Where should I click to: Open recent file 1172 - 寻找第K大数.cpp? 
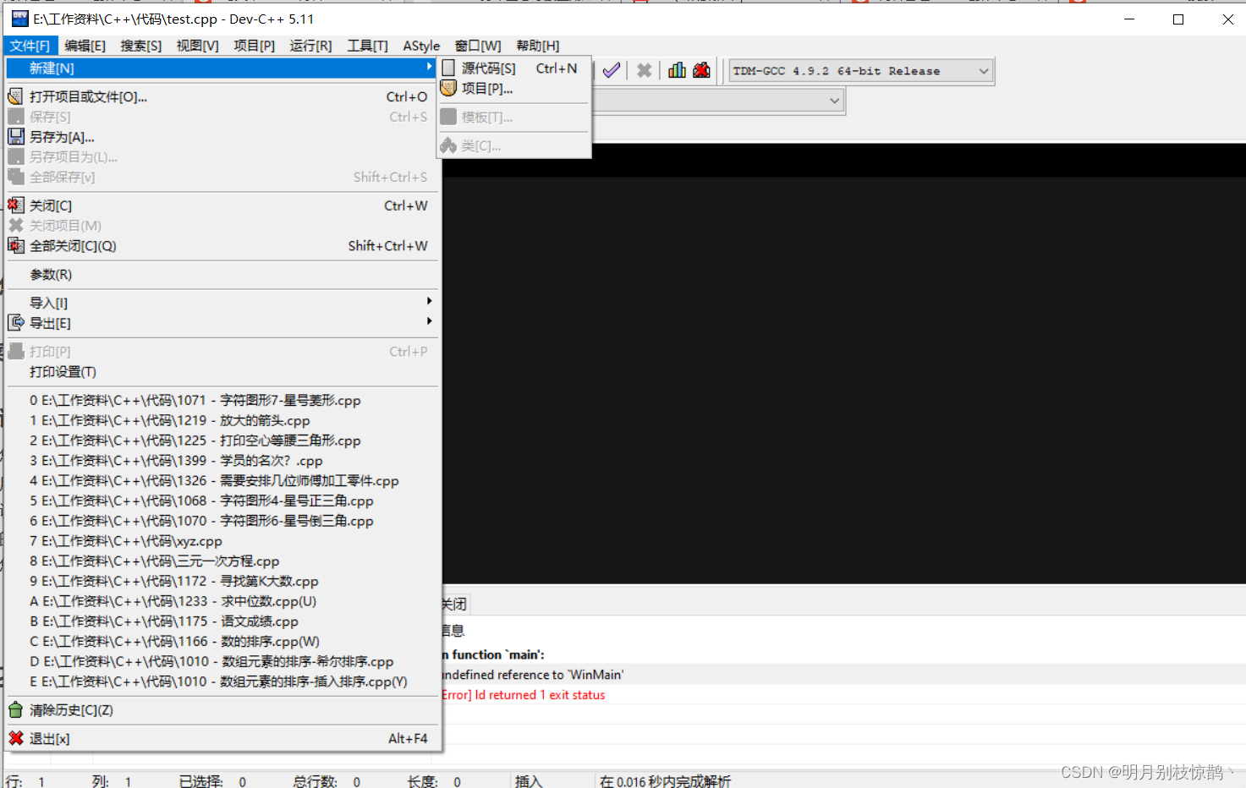[x=222, y=581]
